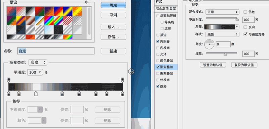Image resolution: width=269 pixels, height=129 pixels.
Task: Click the 新建 new gradient button
Action: pyautogui.click(x=113, y=51)
